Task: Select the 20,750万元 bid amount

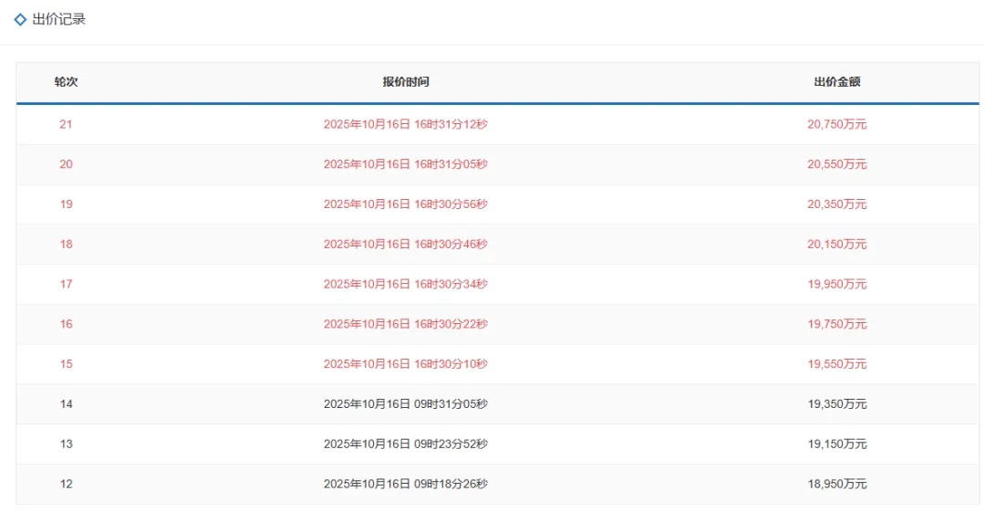Action: [836, 124]
